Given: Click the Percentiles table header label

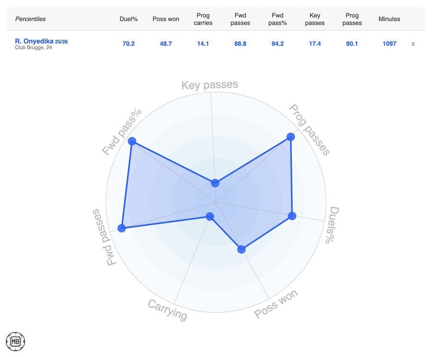Looking at the screenshot, I should [x=30, y=19].
